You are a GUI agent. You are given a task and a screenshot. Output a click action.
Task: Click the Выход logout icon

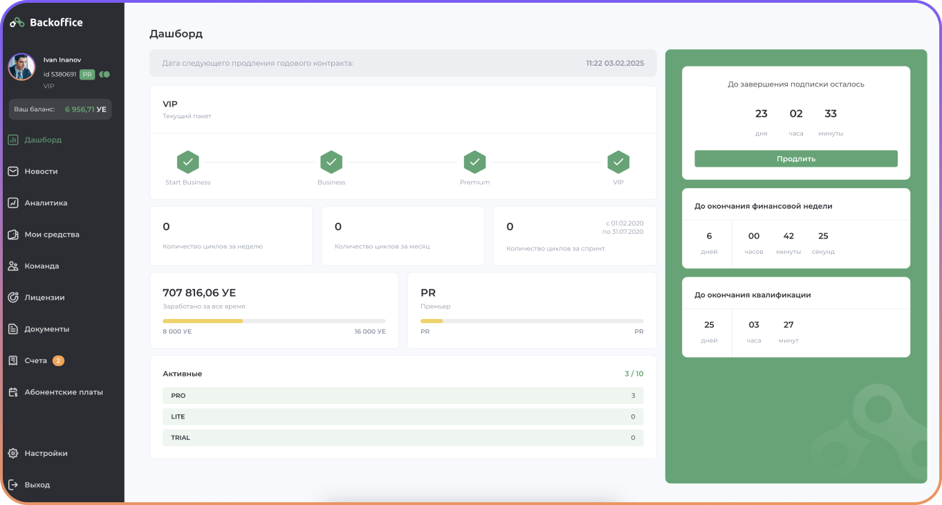(x=13, y=485)
